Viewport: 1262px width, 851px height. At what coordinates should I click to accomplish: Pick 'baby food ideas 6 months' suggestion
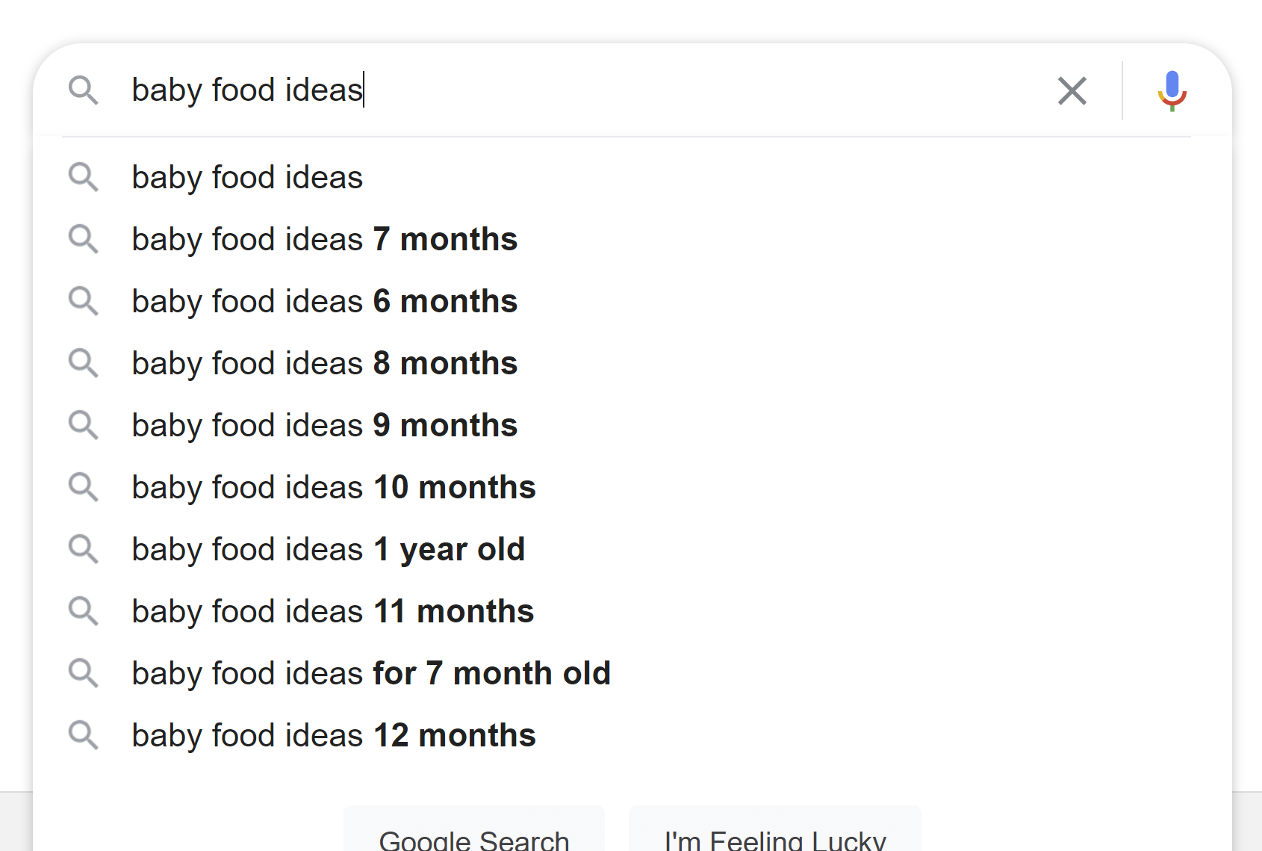324,302
